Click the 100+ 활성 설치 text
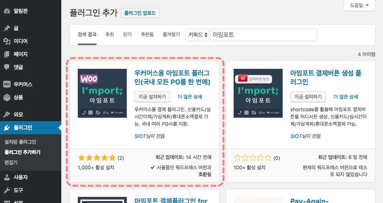The height and width of the screenshot is (203, 383). pos(249,167)
